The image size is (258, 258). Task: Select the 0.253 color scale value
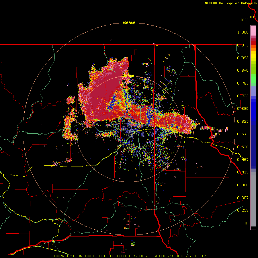(x=243, y=210)
